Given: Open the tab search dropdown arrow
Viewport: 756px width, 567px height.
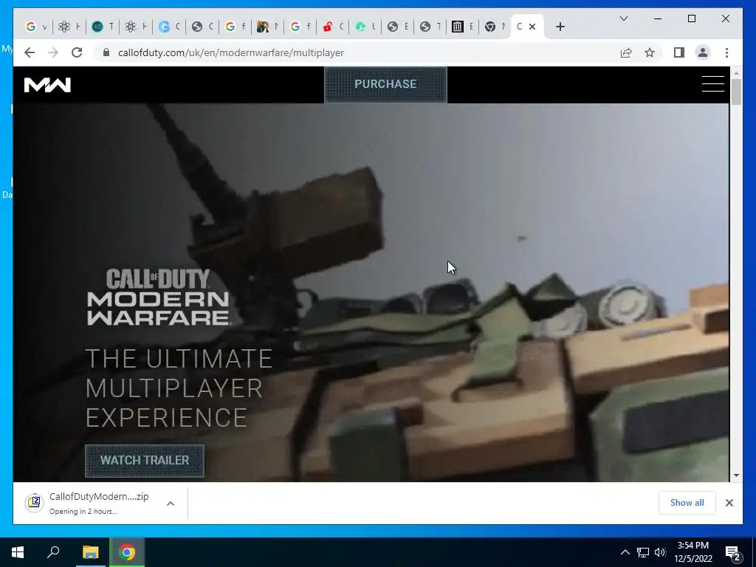Looking at the screenshot, I should (x=623, y=18).
